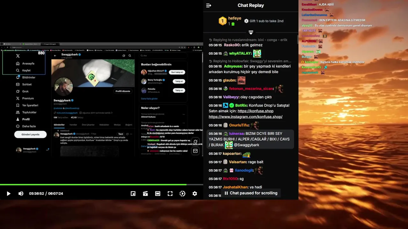Open the instagram.com/konfuse.shop link in chat
The height and width of the screenshot is (229, 408).
[245, 117]
